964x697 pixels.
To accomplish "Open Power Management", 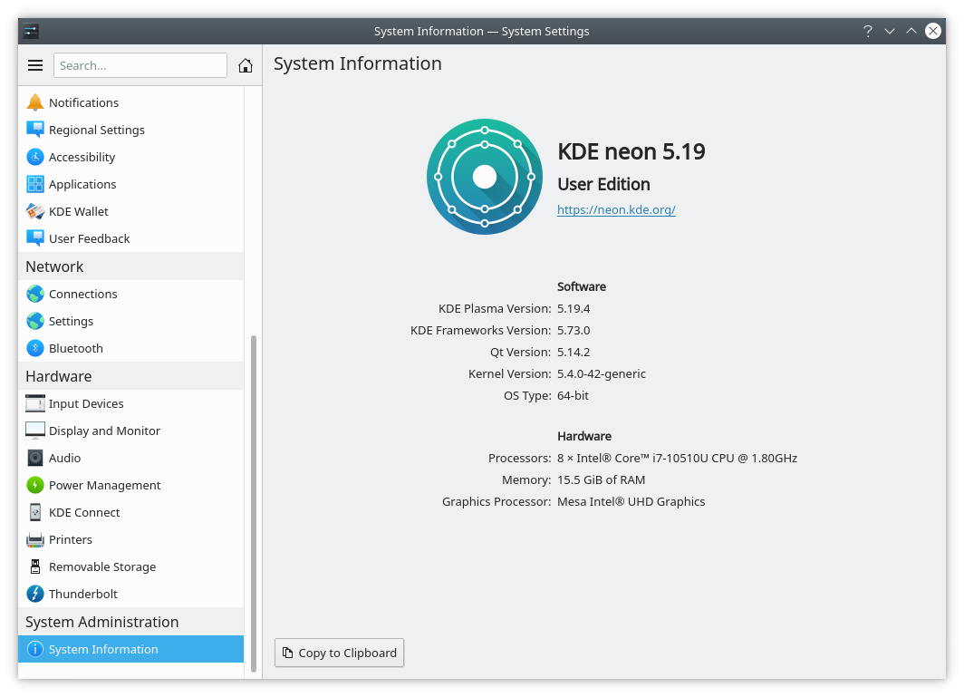I will tap(131, 485).
